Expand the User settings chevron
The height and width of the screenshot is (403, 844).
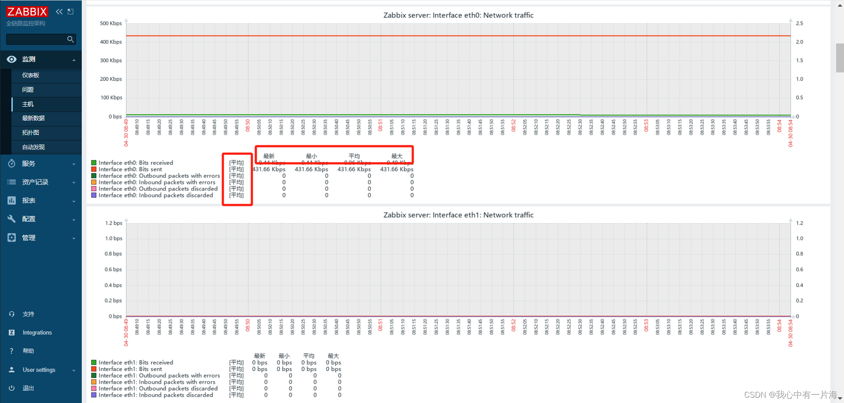point(74,371)
